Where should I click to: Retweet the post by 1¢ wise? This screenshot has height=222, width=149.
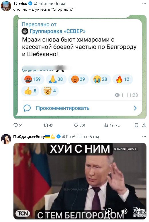[x=48, y=125]
